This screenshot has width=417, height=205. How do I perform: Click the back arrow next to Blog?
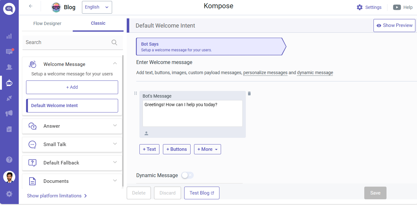31,6
